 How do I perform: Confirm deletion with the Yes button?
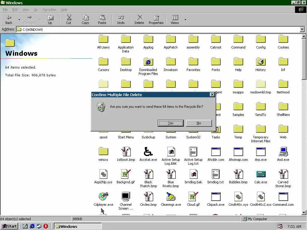pos(171,123)
